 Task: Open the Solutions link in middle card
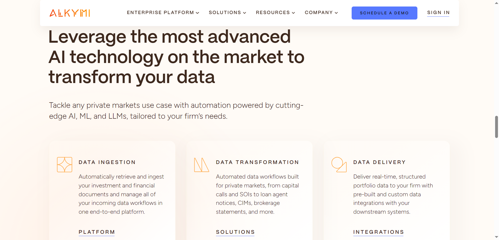coord(235,232)
